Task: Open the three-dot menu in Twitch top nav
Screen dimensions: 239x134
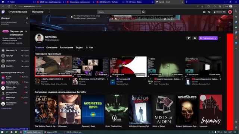Action: click(x=49, y=12)
